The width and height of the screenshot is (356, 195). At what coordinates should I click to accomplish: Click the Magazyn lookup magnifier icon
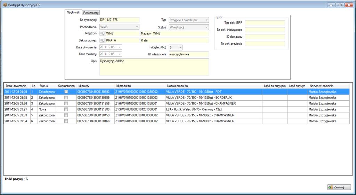(102, 33)
